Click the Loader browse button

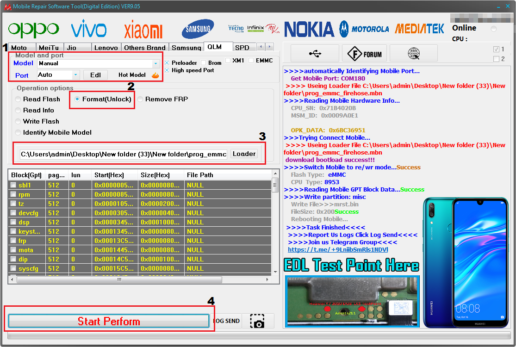[x=244, y=154]
